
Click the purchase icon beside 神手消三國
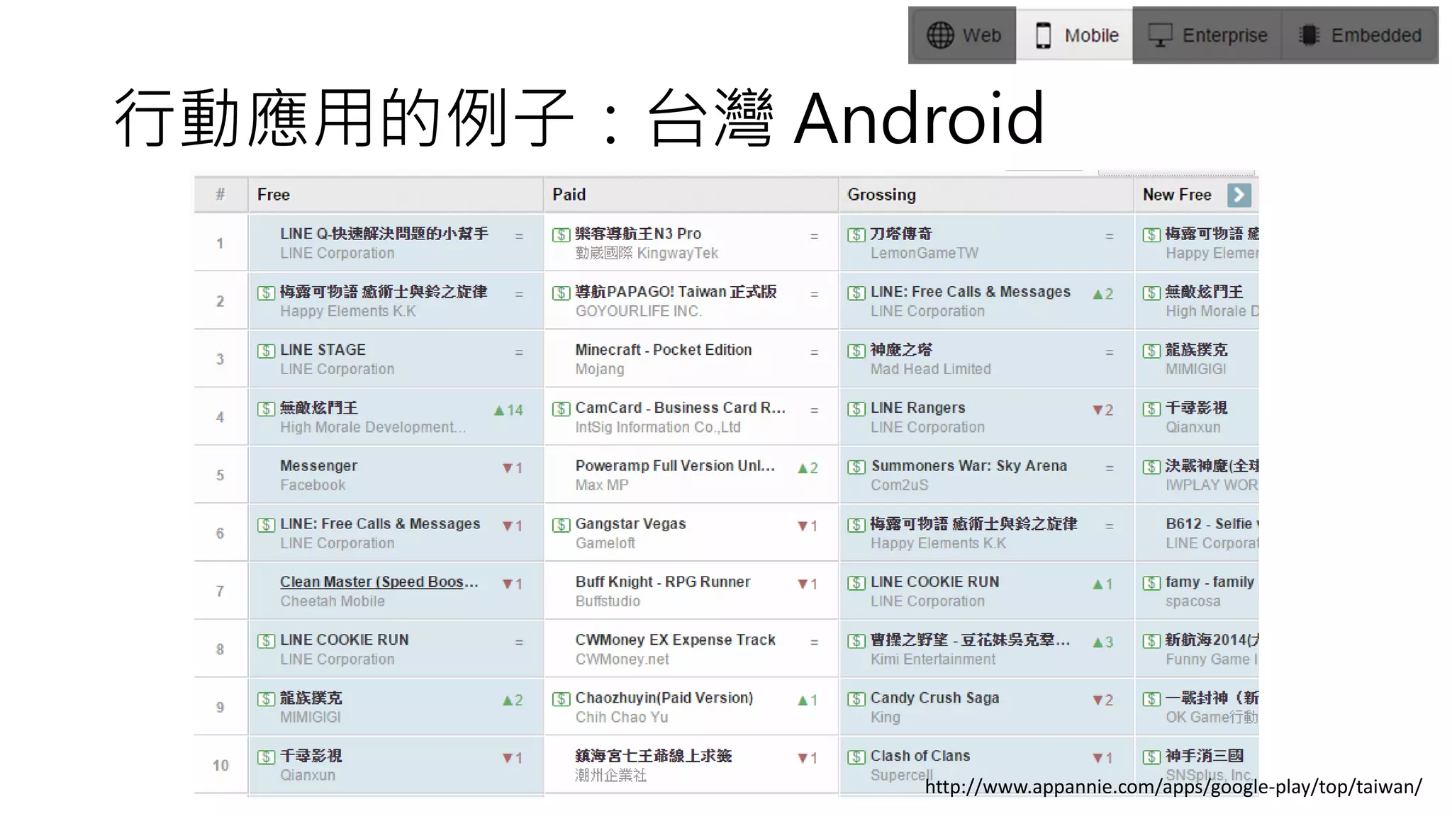(1151, 757)
